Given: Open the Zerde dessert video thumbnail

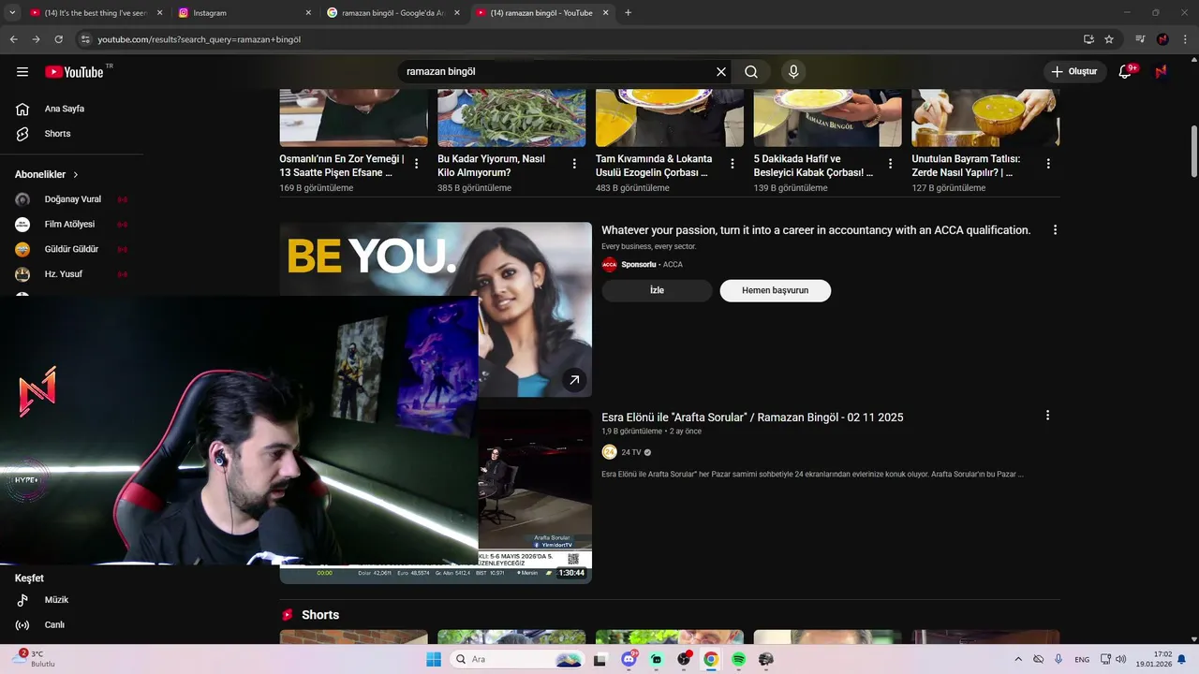Looking at the screenshot, I should pyautogui.click(x=985, y=118).
